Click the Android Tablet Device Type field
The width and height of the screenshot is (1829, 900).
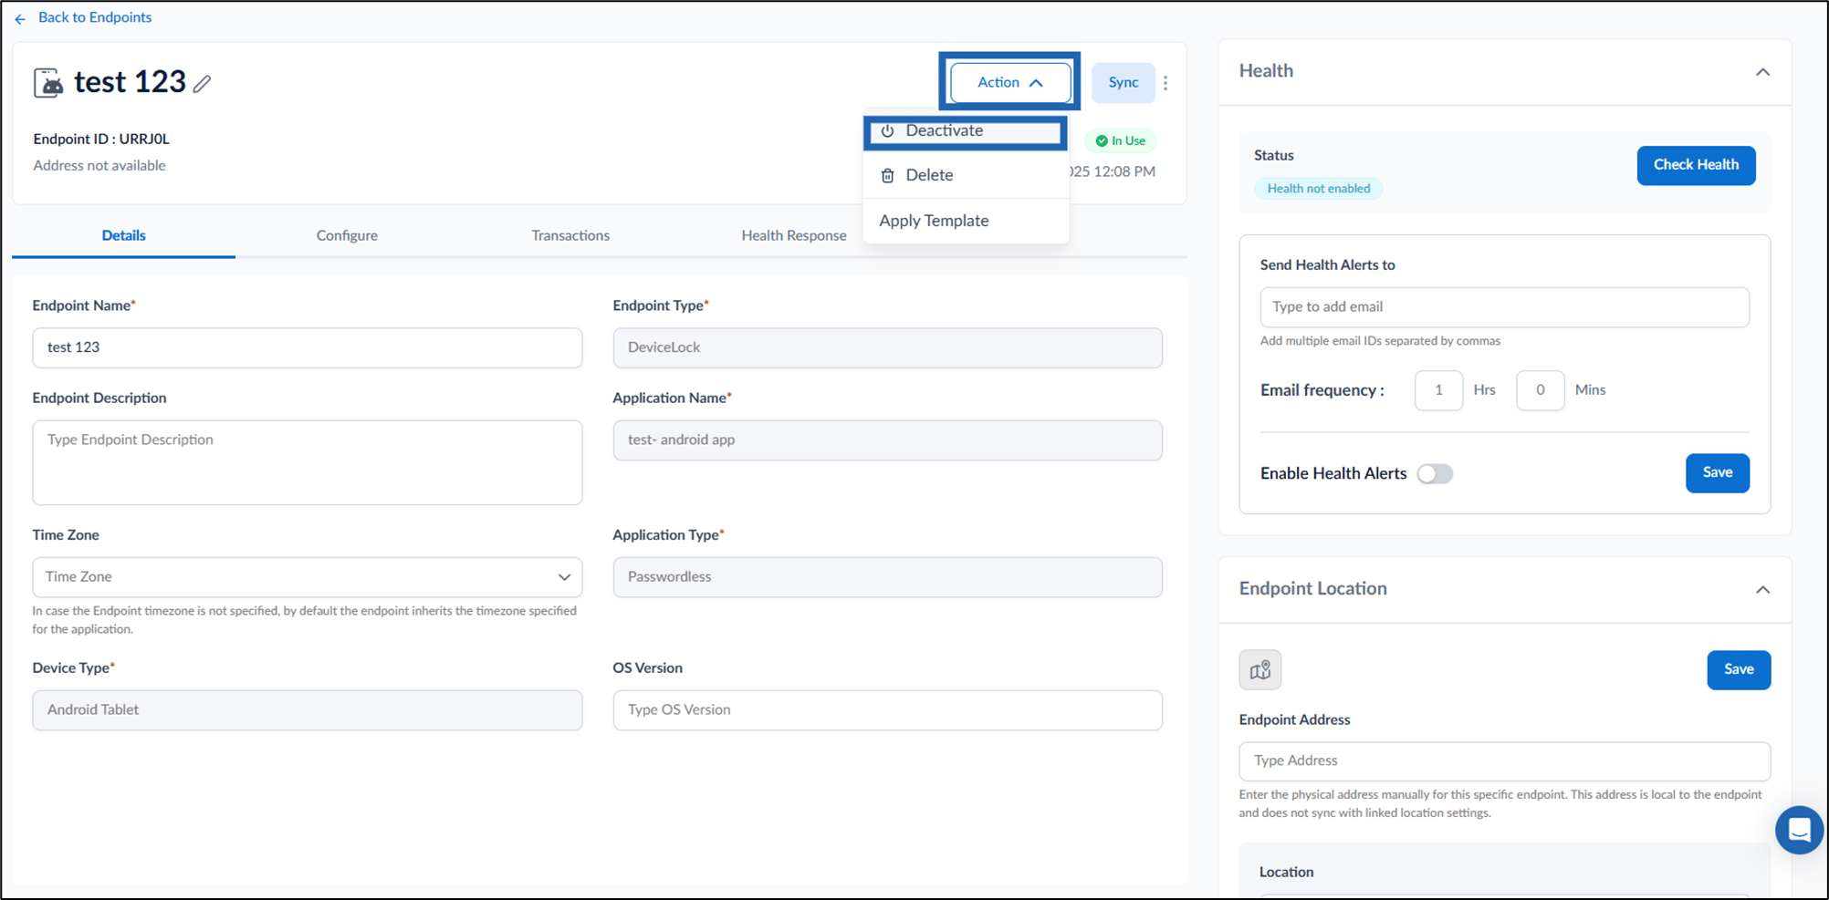coord(308,709)
